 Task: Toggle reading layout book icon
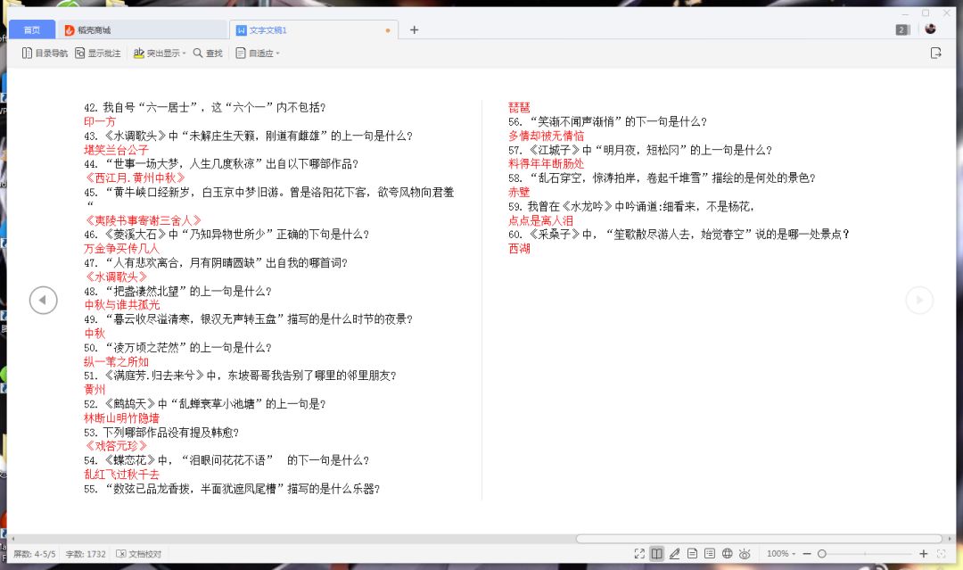click(x=657, y=554)
